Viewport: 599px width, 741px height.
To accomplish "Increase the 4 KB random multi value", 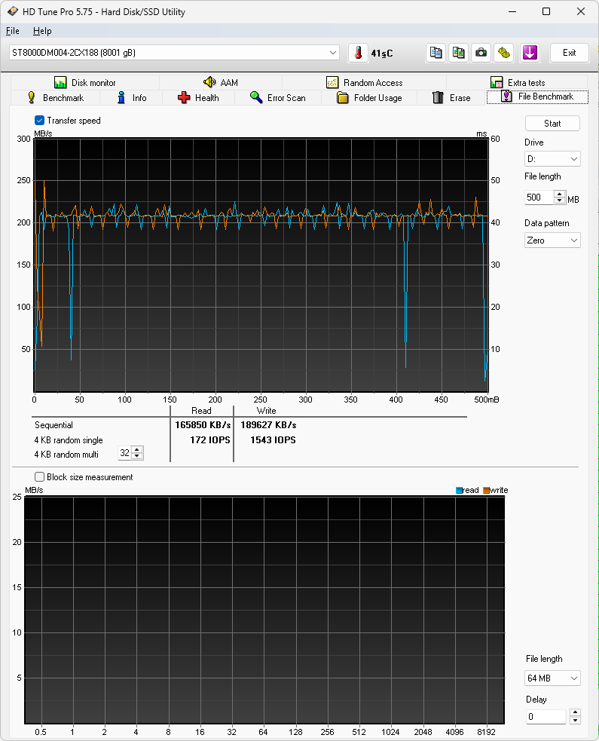I will tap(137, 449).
